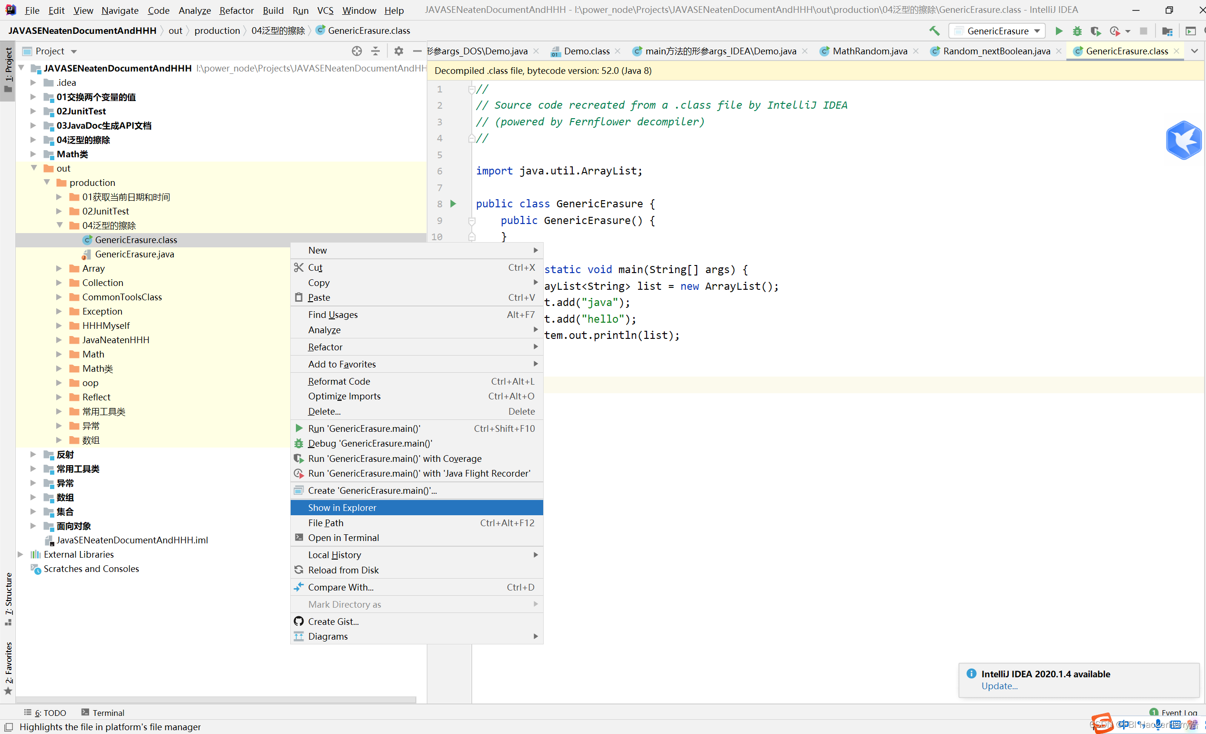Open the Project view dropdown
Screen dimensions: 1206x734
pos(74,51)
